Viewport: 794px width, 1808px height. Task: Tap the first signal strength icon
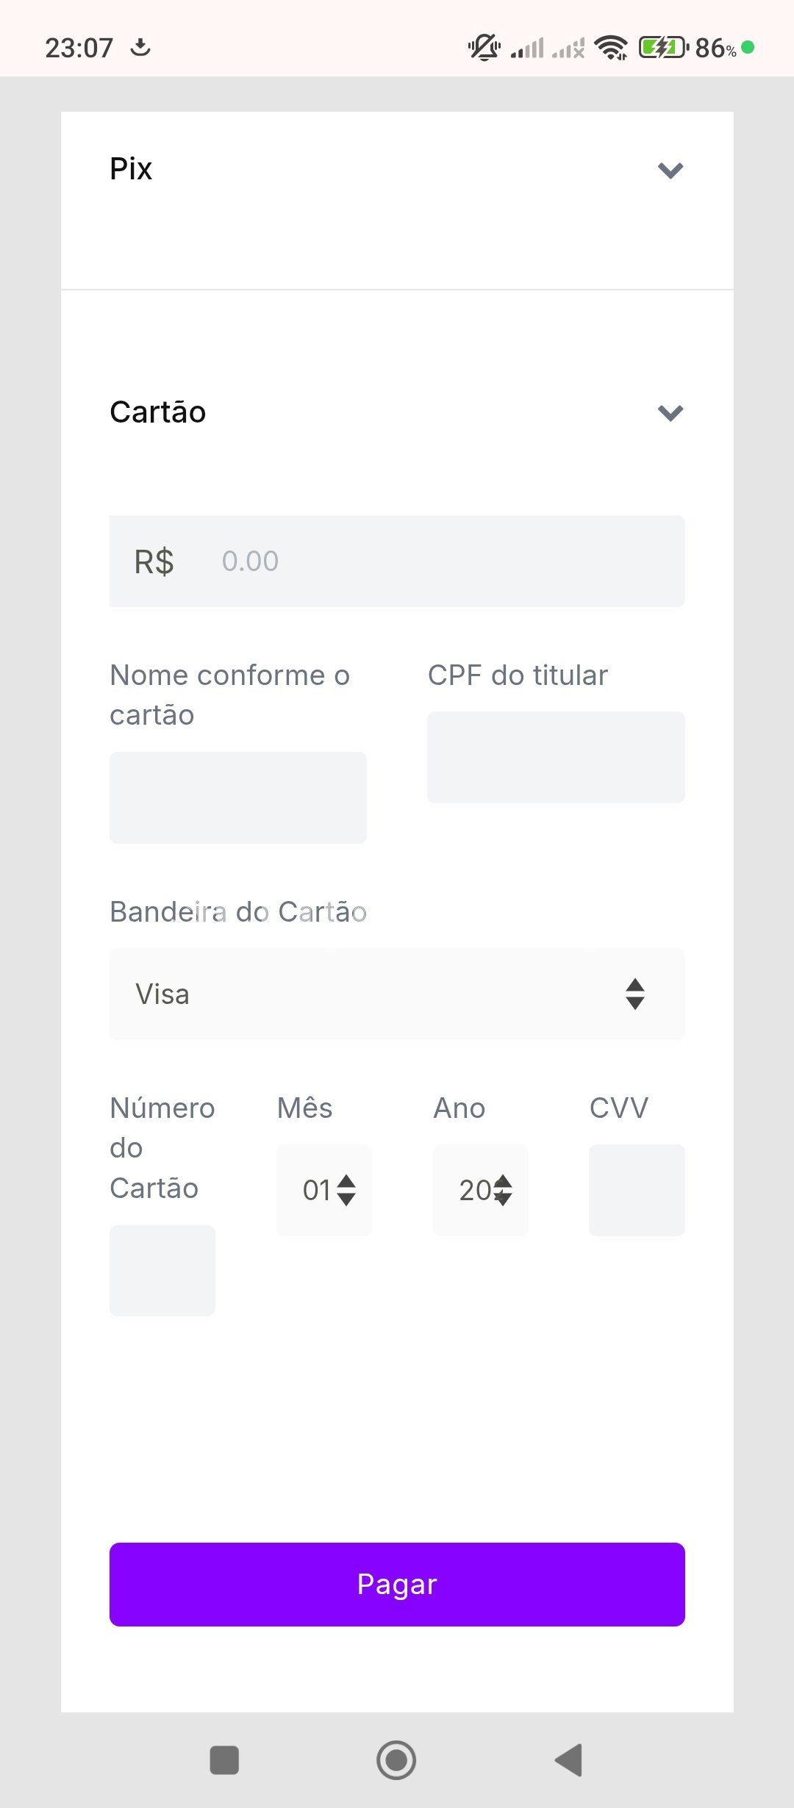(527, 48)
